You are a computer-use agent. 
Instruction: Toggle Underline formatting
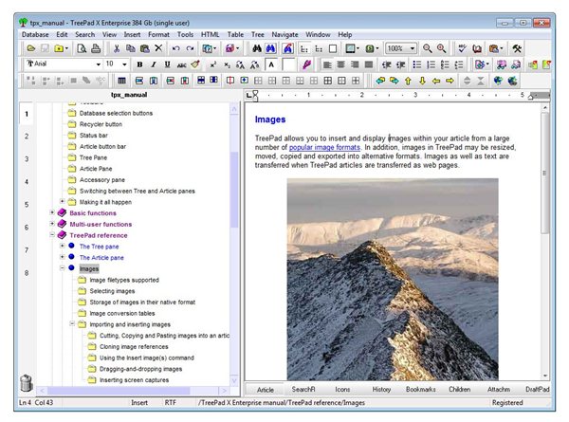click(167, 64)
